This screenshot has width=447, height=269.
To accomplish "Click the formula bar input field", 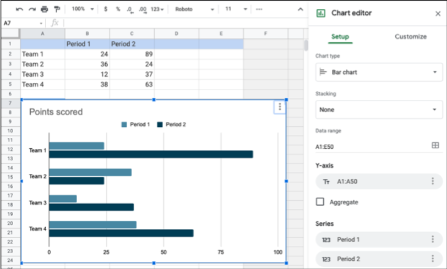I will point(182,23).
